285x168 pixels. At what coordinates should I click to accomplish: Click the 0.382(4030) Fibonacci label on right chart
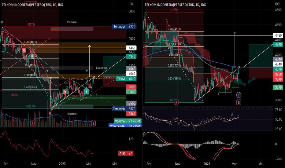point(174,65)
